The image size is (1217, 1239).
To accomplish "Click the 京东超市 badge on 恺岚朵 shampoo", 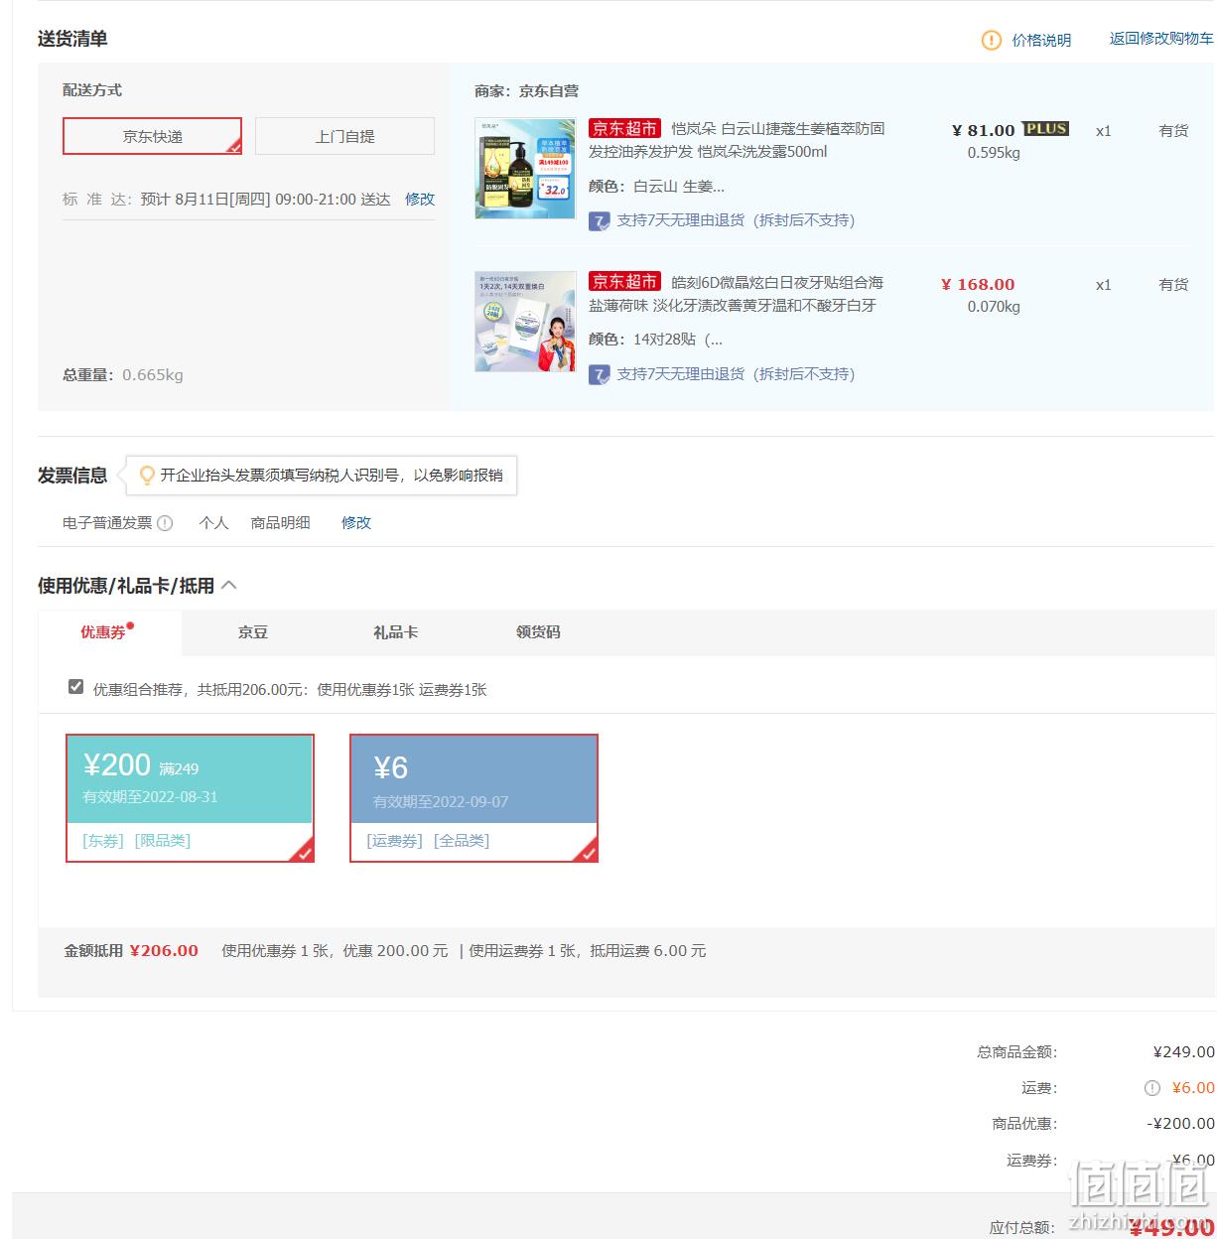I will click(624, 128).
